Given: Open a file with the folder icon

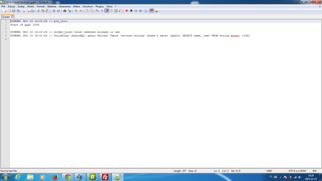Looking at the screenshot, I should pos(9,11).
